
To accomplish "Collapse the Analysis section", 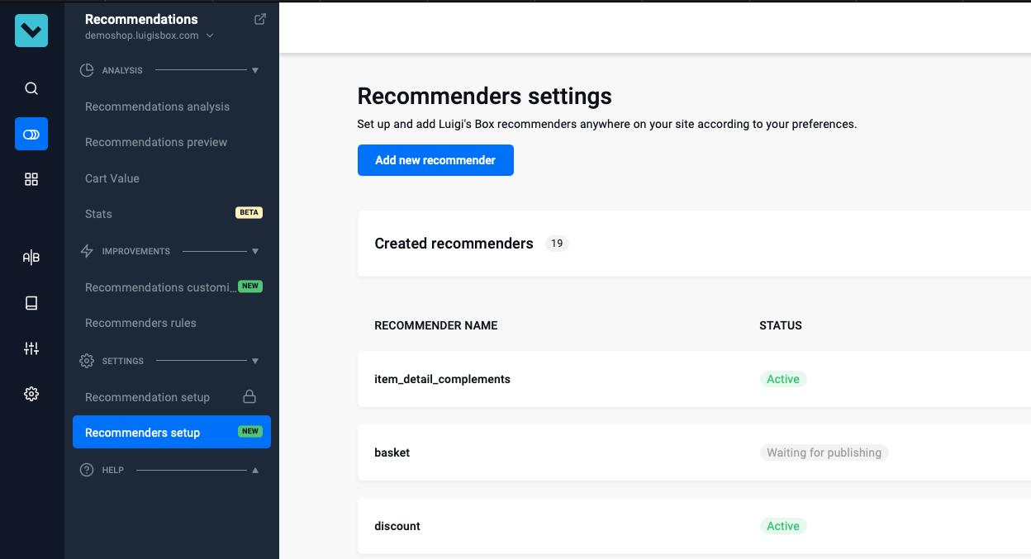I will tap(255, 70).
